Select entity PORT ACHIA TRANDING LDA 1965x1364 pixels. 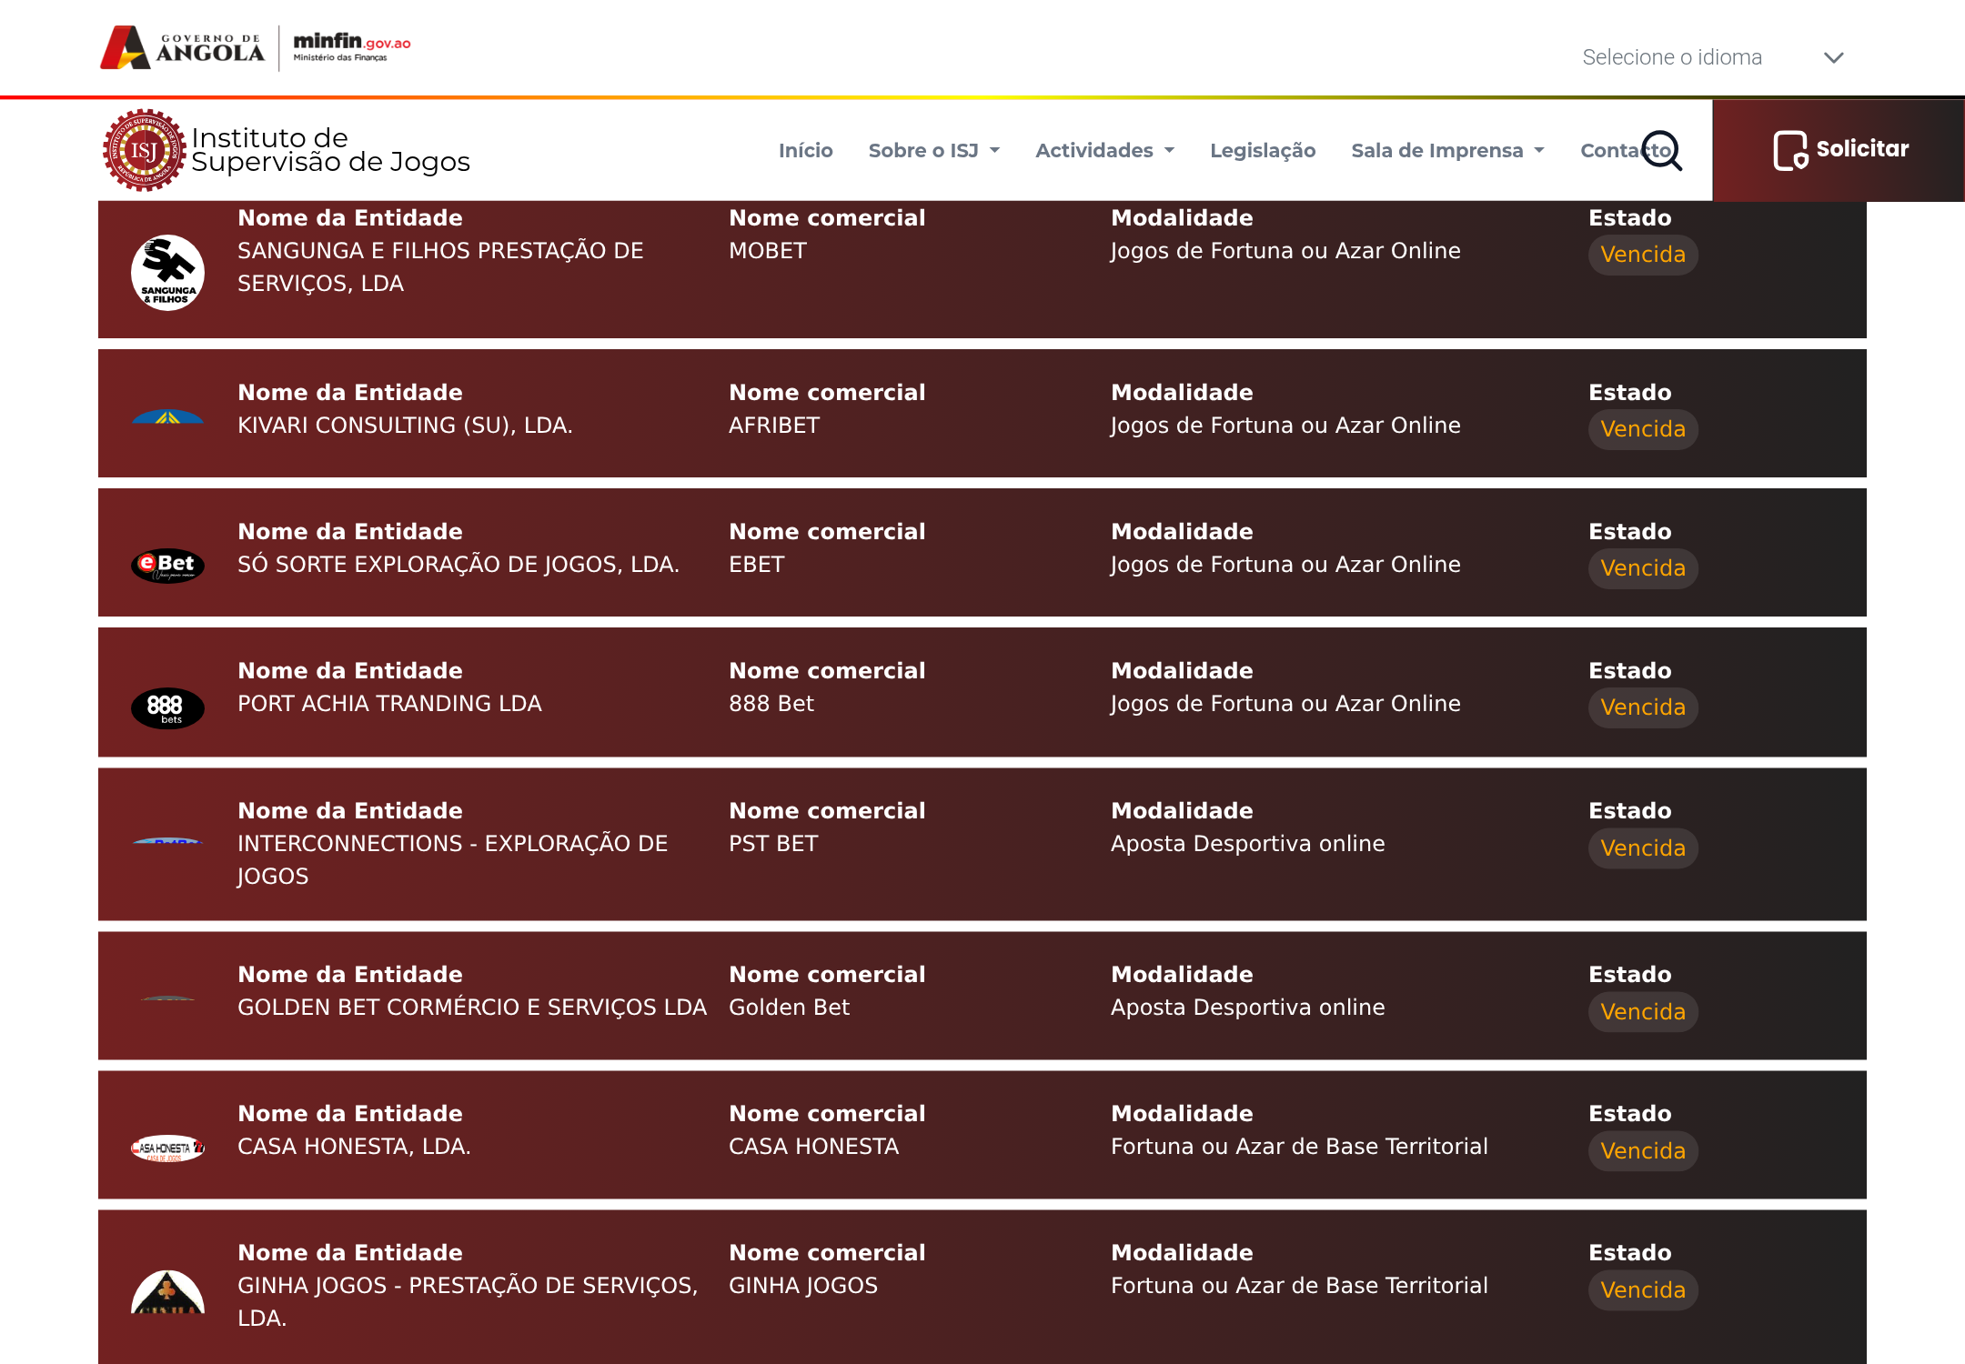coord(389,704)
